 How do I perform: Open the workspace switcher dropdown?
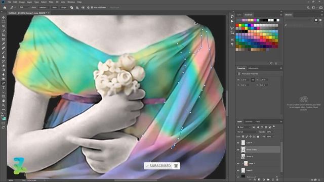click(314, 8)
